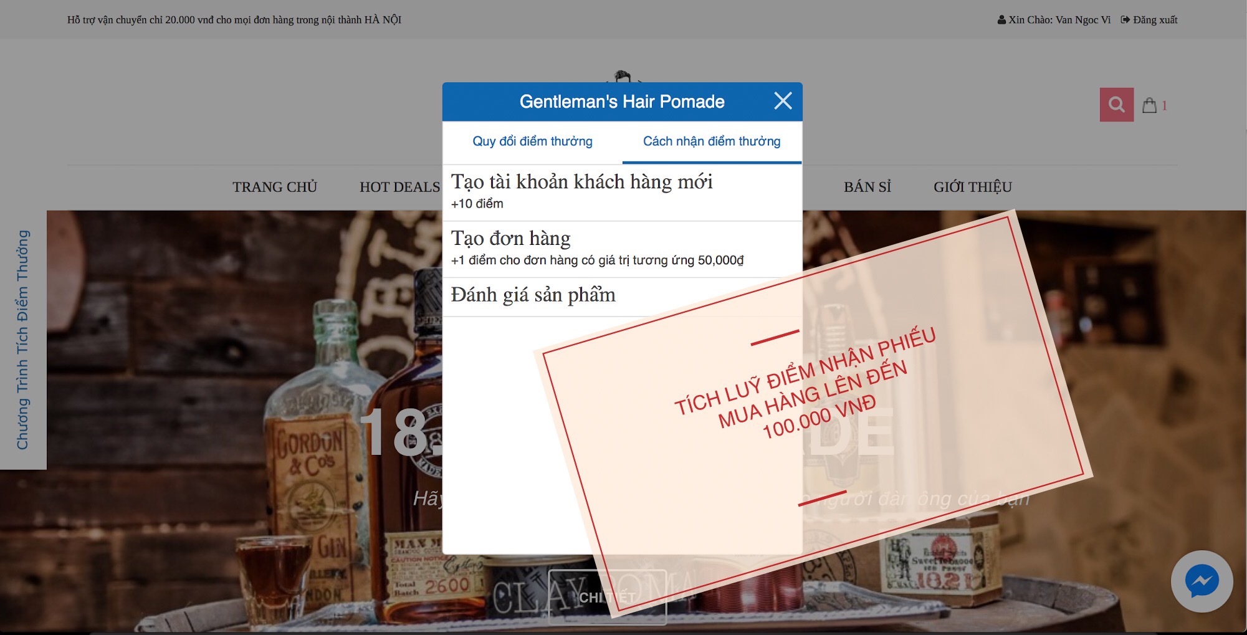Image resolution: width=1247 pixels, height=635 pixels.
Task: Click the Hỗ trợ vận chuyển 20.000 vnđ notice
Action: 234,20
